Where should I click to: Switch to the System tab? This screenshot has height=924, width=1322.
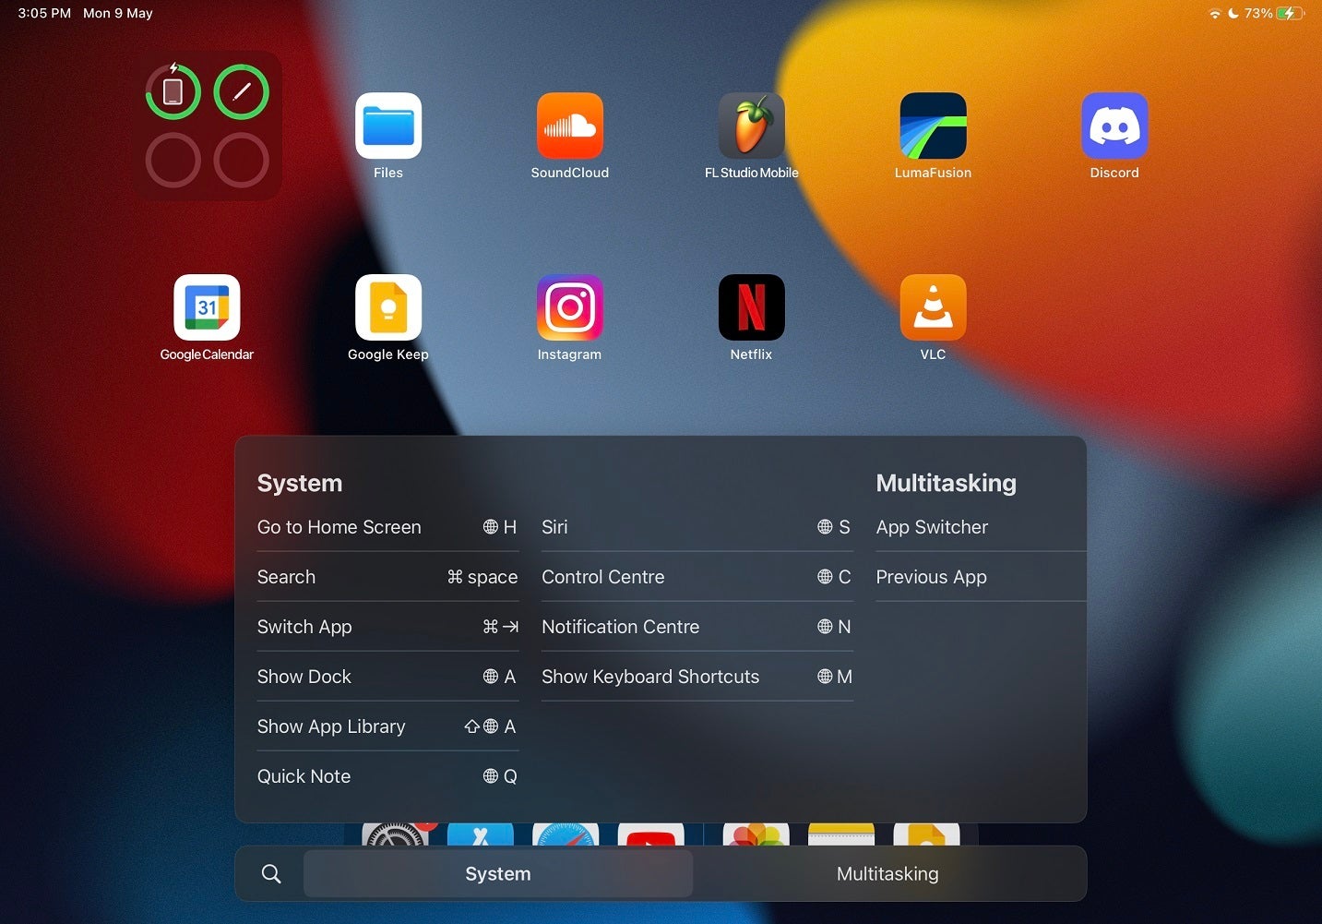(498, 873)
